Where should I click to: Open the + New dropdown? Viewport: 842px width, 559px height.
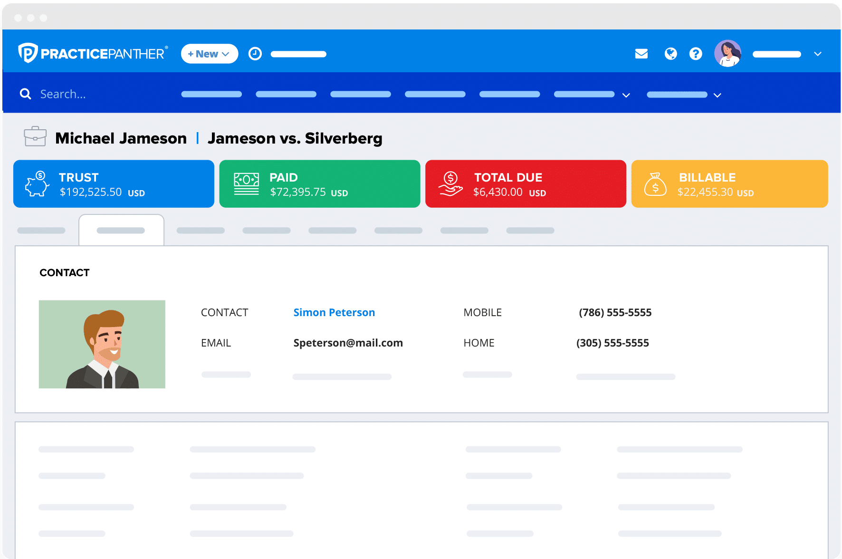pyautogui.click(x=209, y=54)
